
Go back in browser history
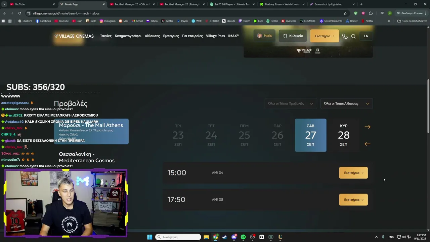coord(4,13)
